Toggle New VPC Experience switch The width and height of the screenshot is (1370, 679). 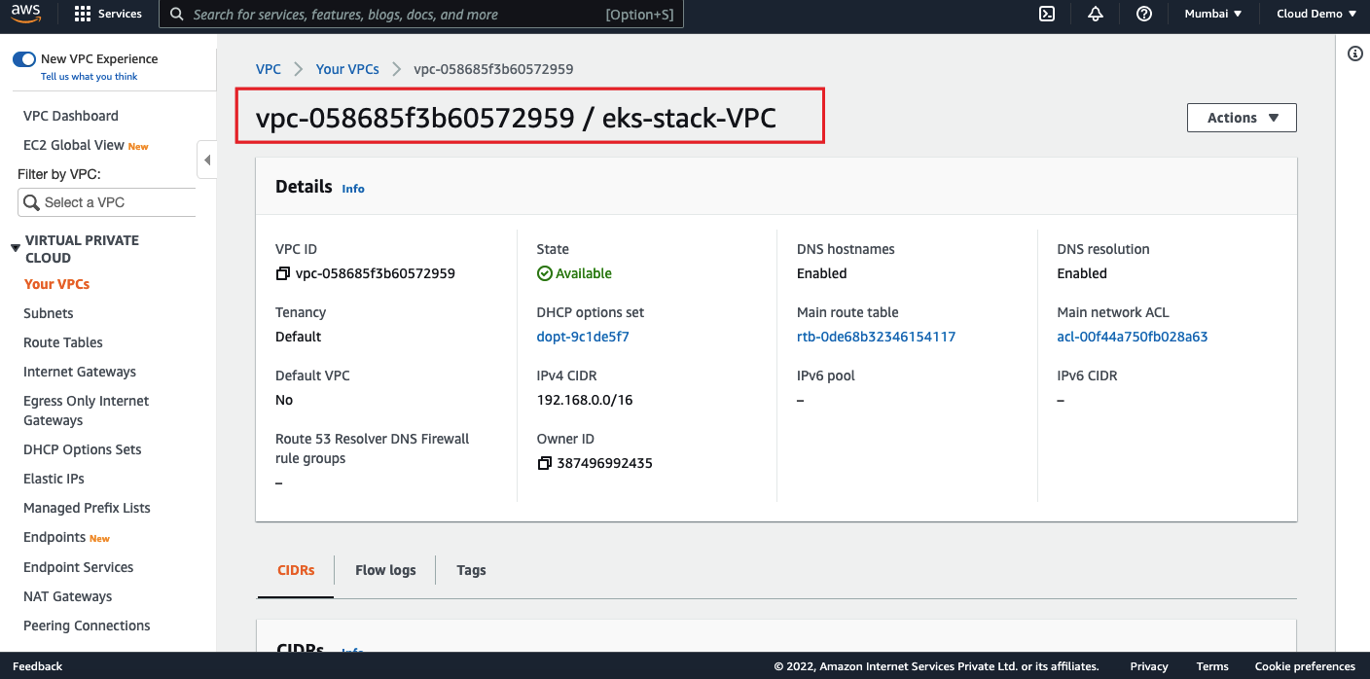pos(24,59)
